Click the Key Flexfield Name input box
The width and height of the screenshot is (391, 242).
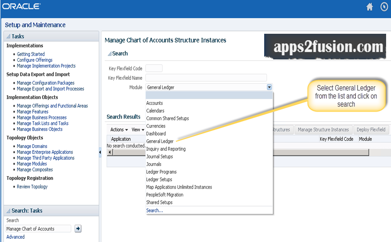[206, 78]
